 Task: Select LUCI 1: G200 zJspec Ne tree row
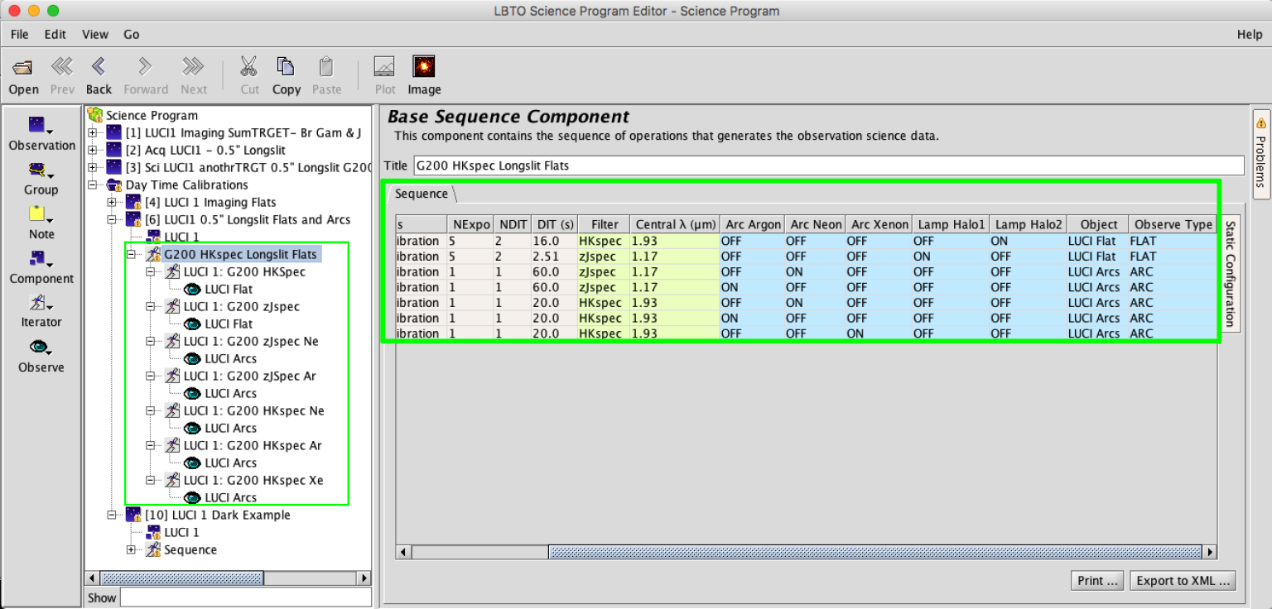251,341
